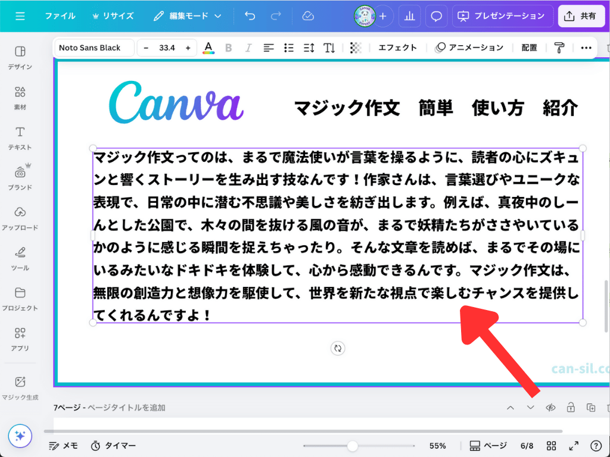Open more toolbar options ellipsis
Image resolution: width=610 pixels, height=457 pixels.
[586, 48]
